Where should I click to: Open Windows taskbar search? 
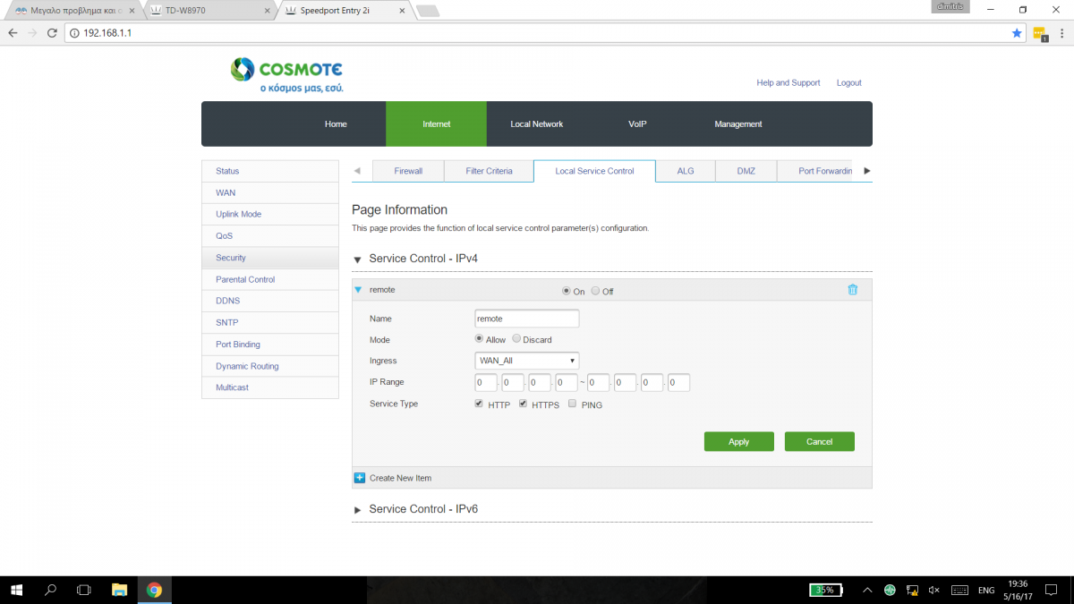coord(50,591)
